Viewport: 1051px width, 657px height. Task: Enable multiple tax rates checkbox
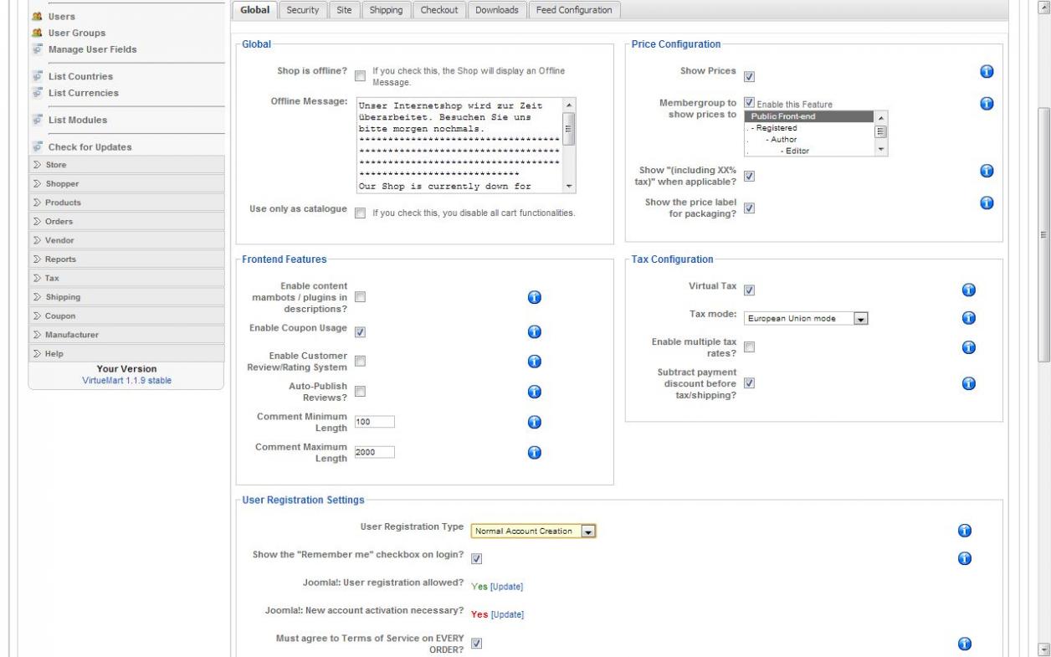[x=749, y=347]
